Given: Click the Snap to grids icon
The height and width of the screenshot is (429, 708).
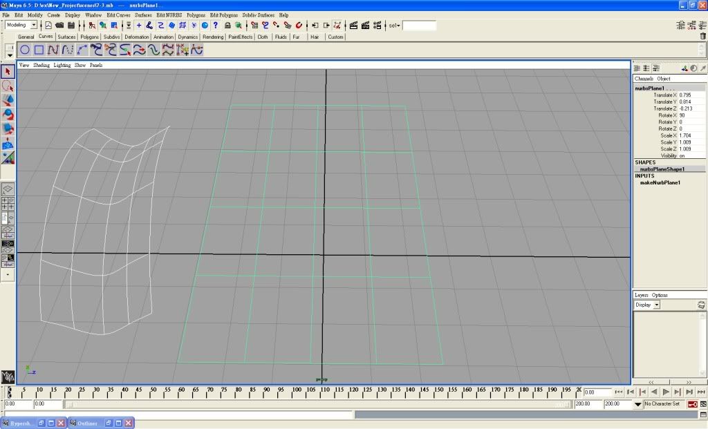Looking at the screenshot, I should [254, 26].
